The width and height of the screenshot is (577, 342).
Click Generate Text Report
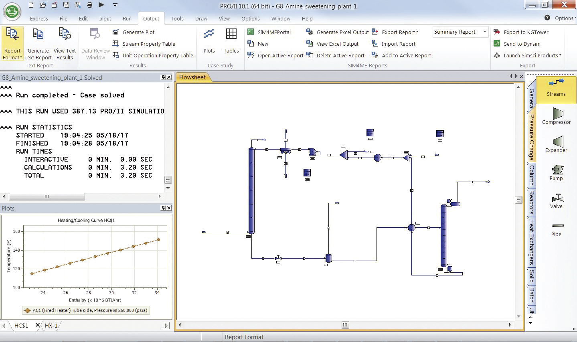38,44
